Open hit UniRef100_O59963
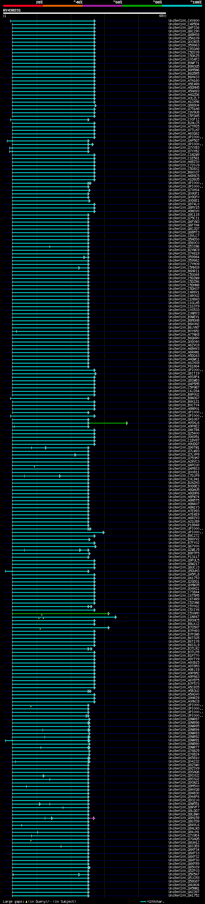 tap(184, 45)
